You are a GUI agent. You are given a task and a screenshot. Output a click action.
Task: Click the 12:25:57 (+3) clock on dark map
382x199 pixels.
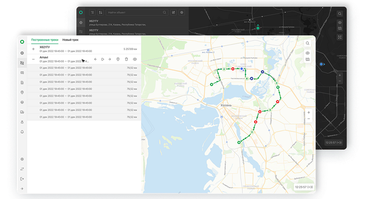333,142
